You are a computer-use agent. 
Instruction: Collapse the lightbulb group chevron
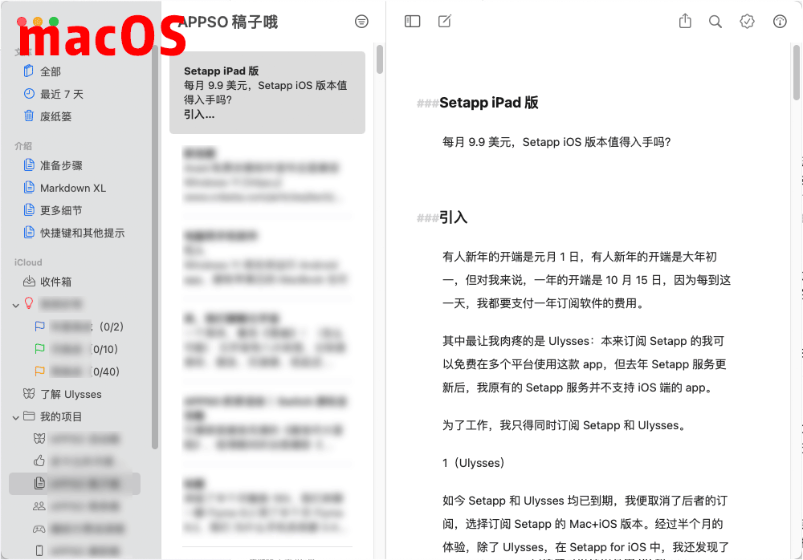16,305
